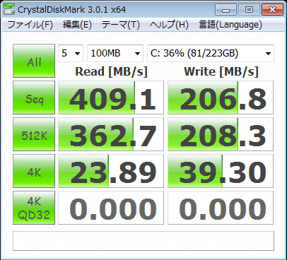Image resolution: width=287 pixels, height=260 pixels.
Task: Open the 言語(Language) menu
Action: click(230, 25)
